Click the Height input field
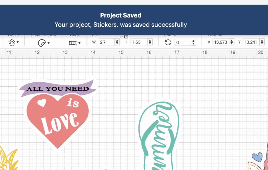 pos(139,42)
